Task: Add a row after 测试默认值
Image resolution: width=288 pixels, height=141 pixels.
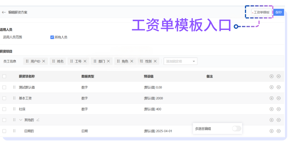Action: 272,87
